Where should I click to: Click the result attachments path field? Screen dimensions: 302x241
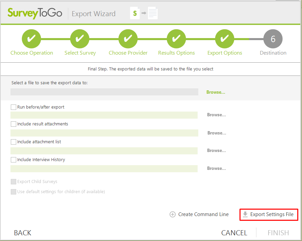[x=104, y=133]
